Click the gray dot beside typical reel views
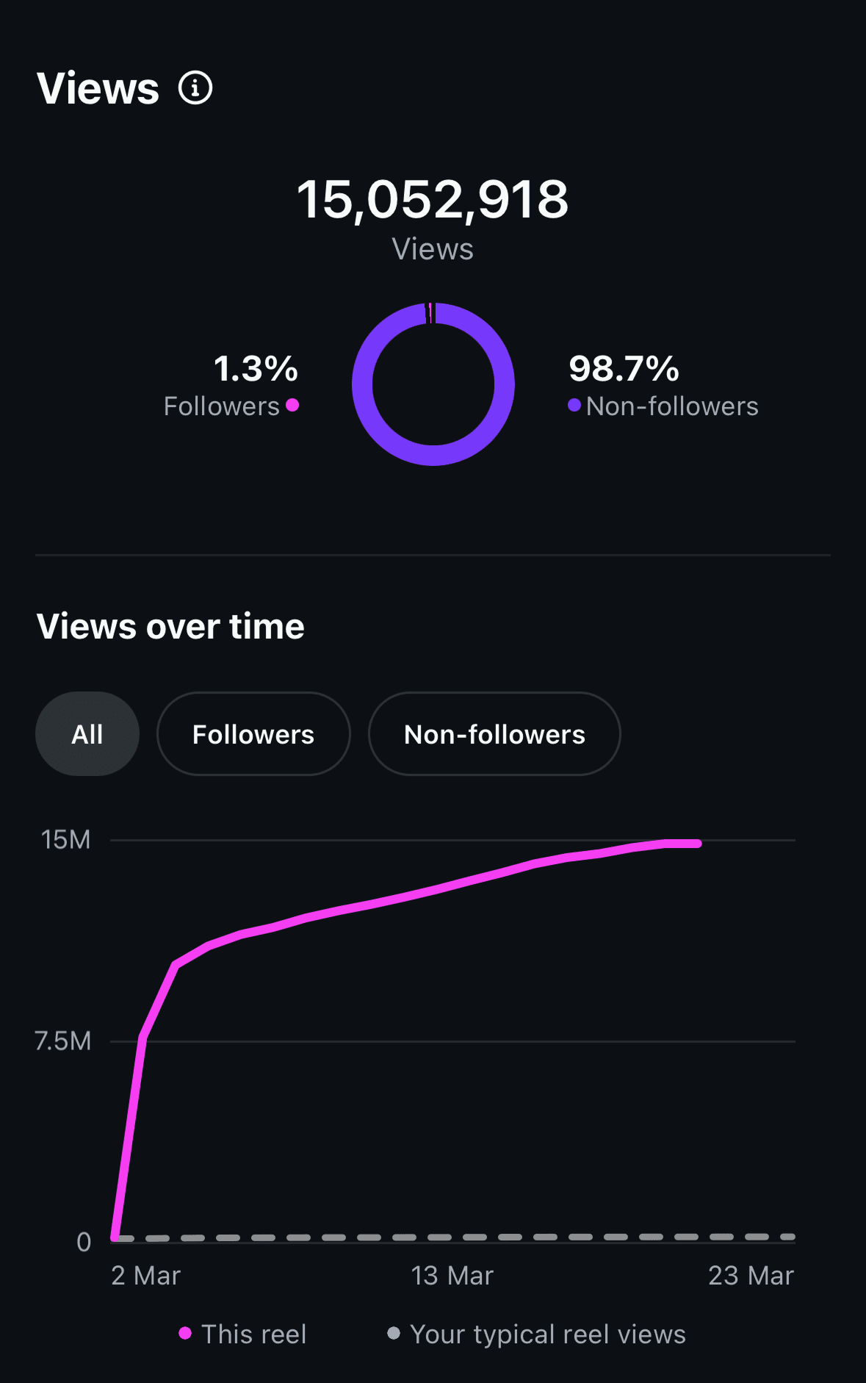Image resolution: width=866 pixels, height=1383 pixels. (394, 1333)
